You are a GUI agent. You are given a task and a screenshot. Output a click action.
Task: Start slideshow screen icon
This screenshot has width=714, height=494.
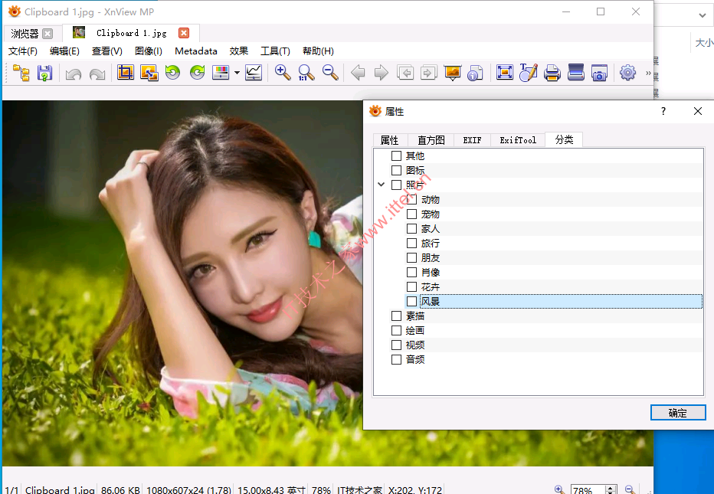[453, 73]
